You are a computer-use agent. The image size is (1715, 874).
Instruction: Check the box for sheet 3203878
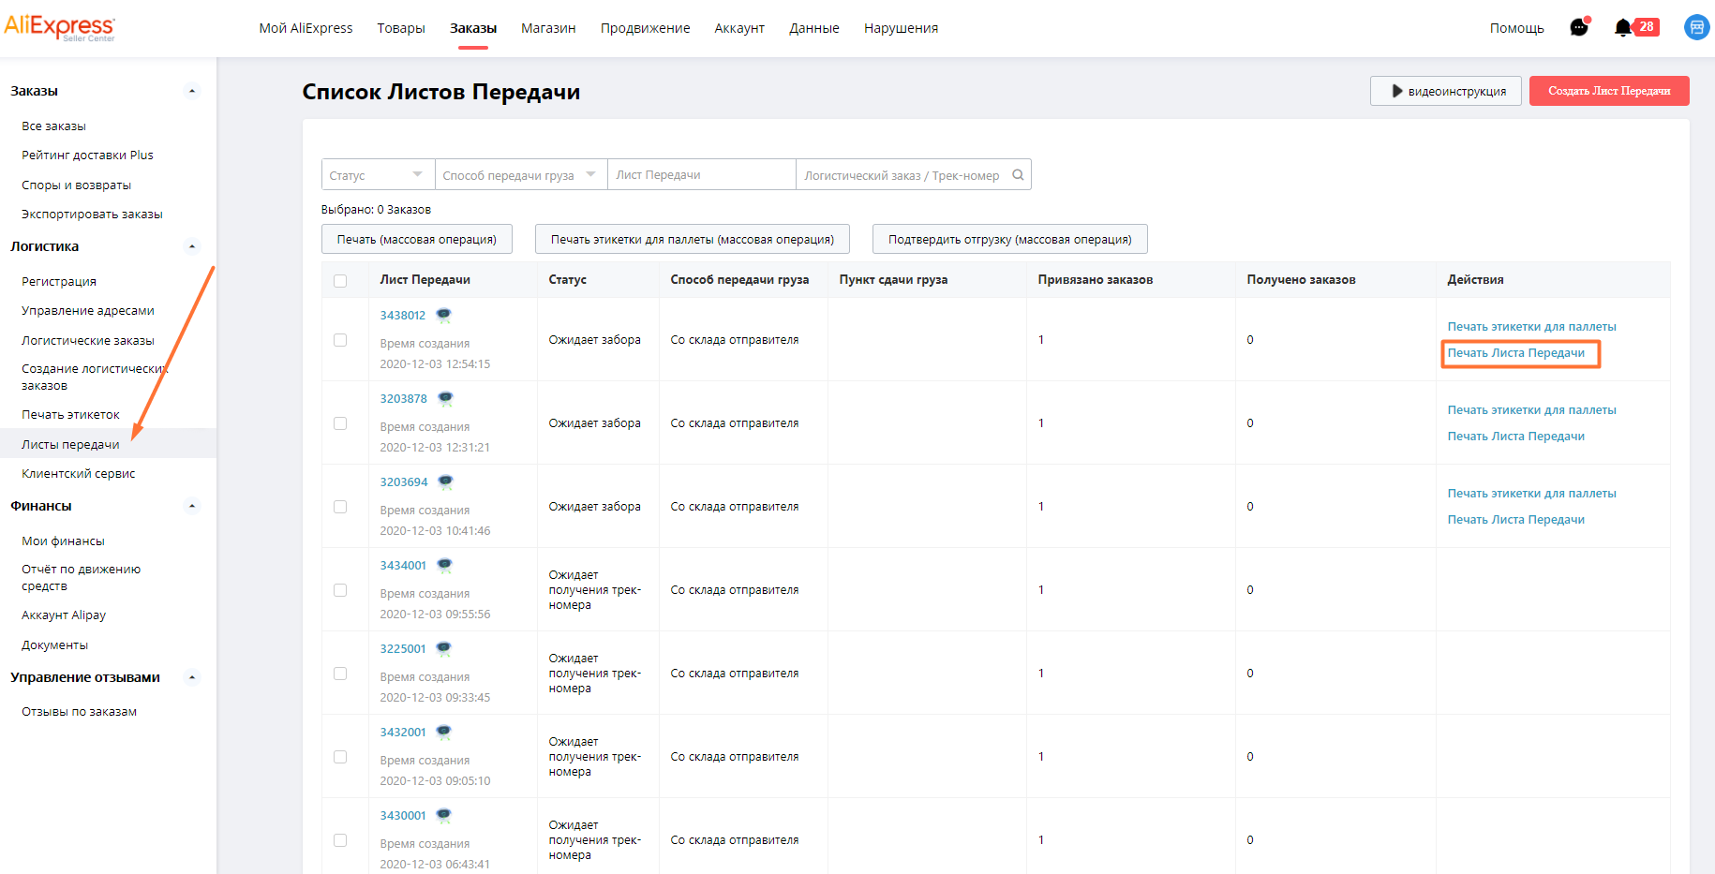click(x=340, y=423)
